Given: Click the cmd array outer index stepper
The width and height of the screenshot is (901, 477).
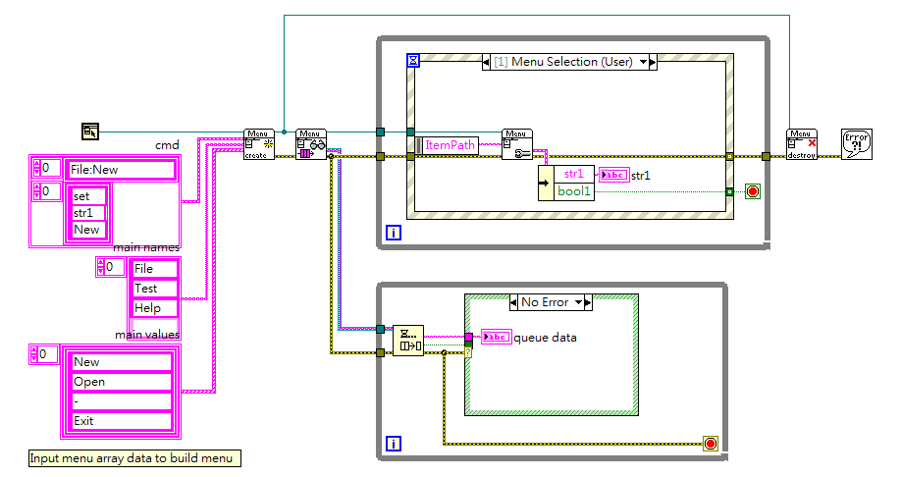Looking at the screenshot, I should tap(37, 168).
